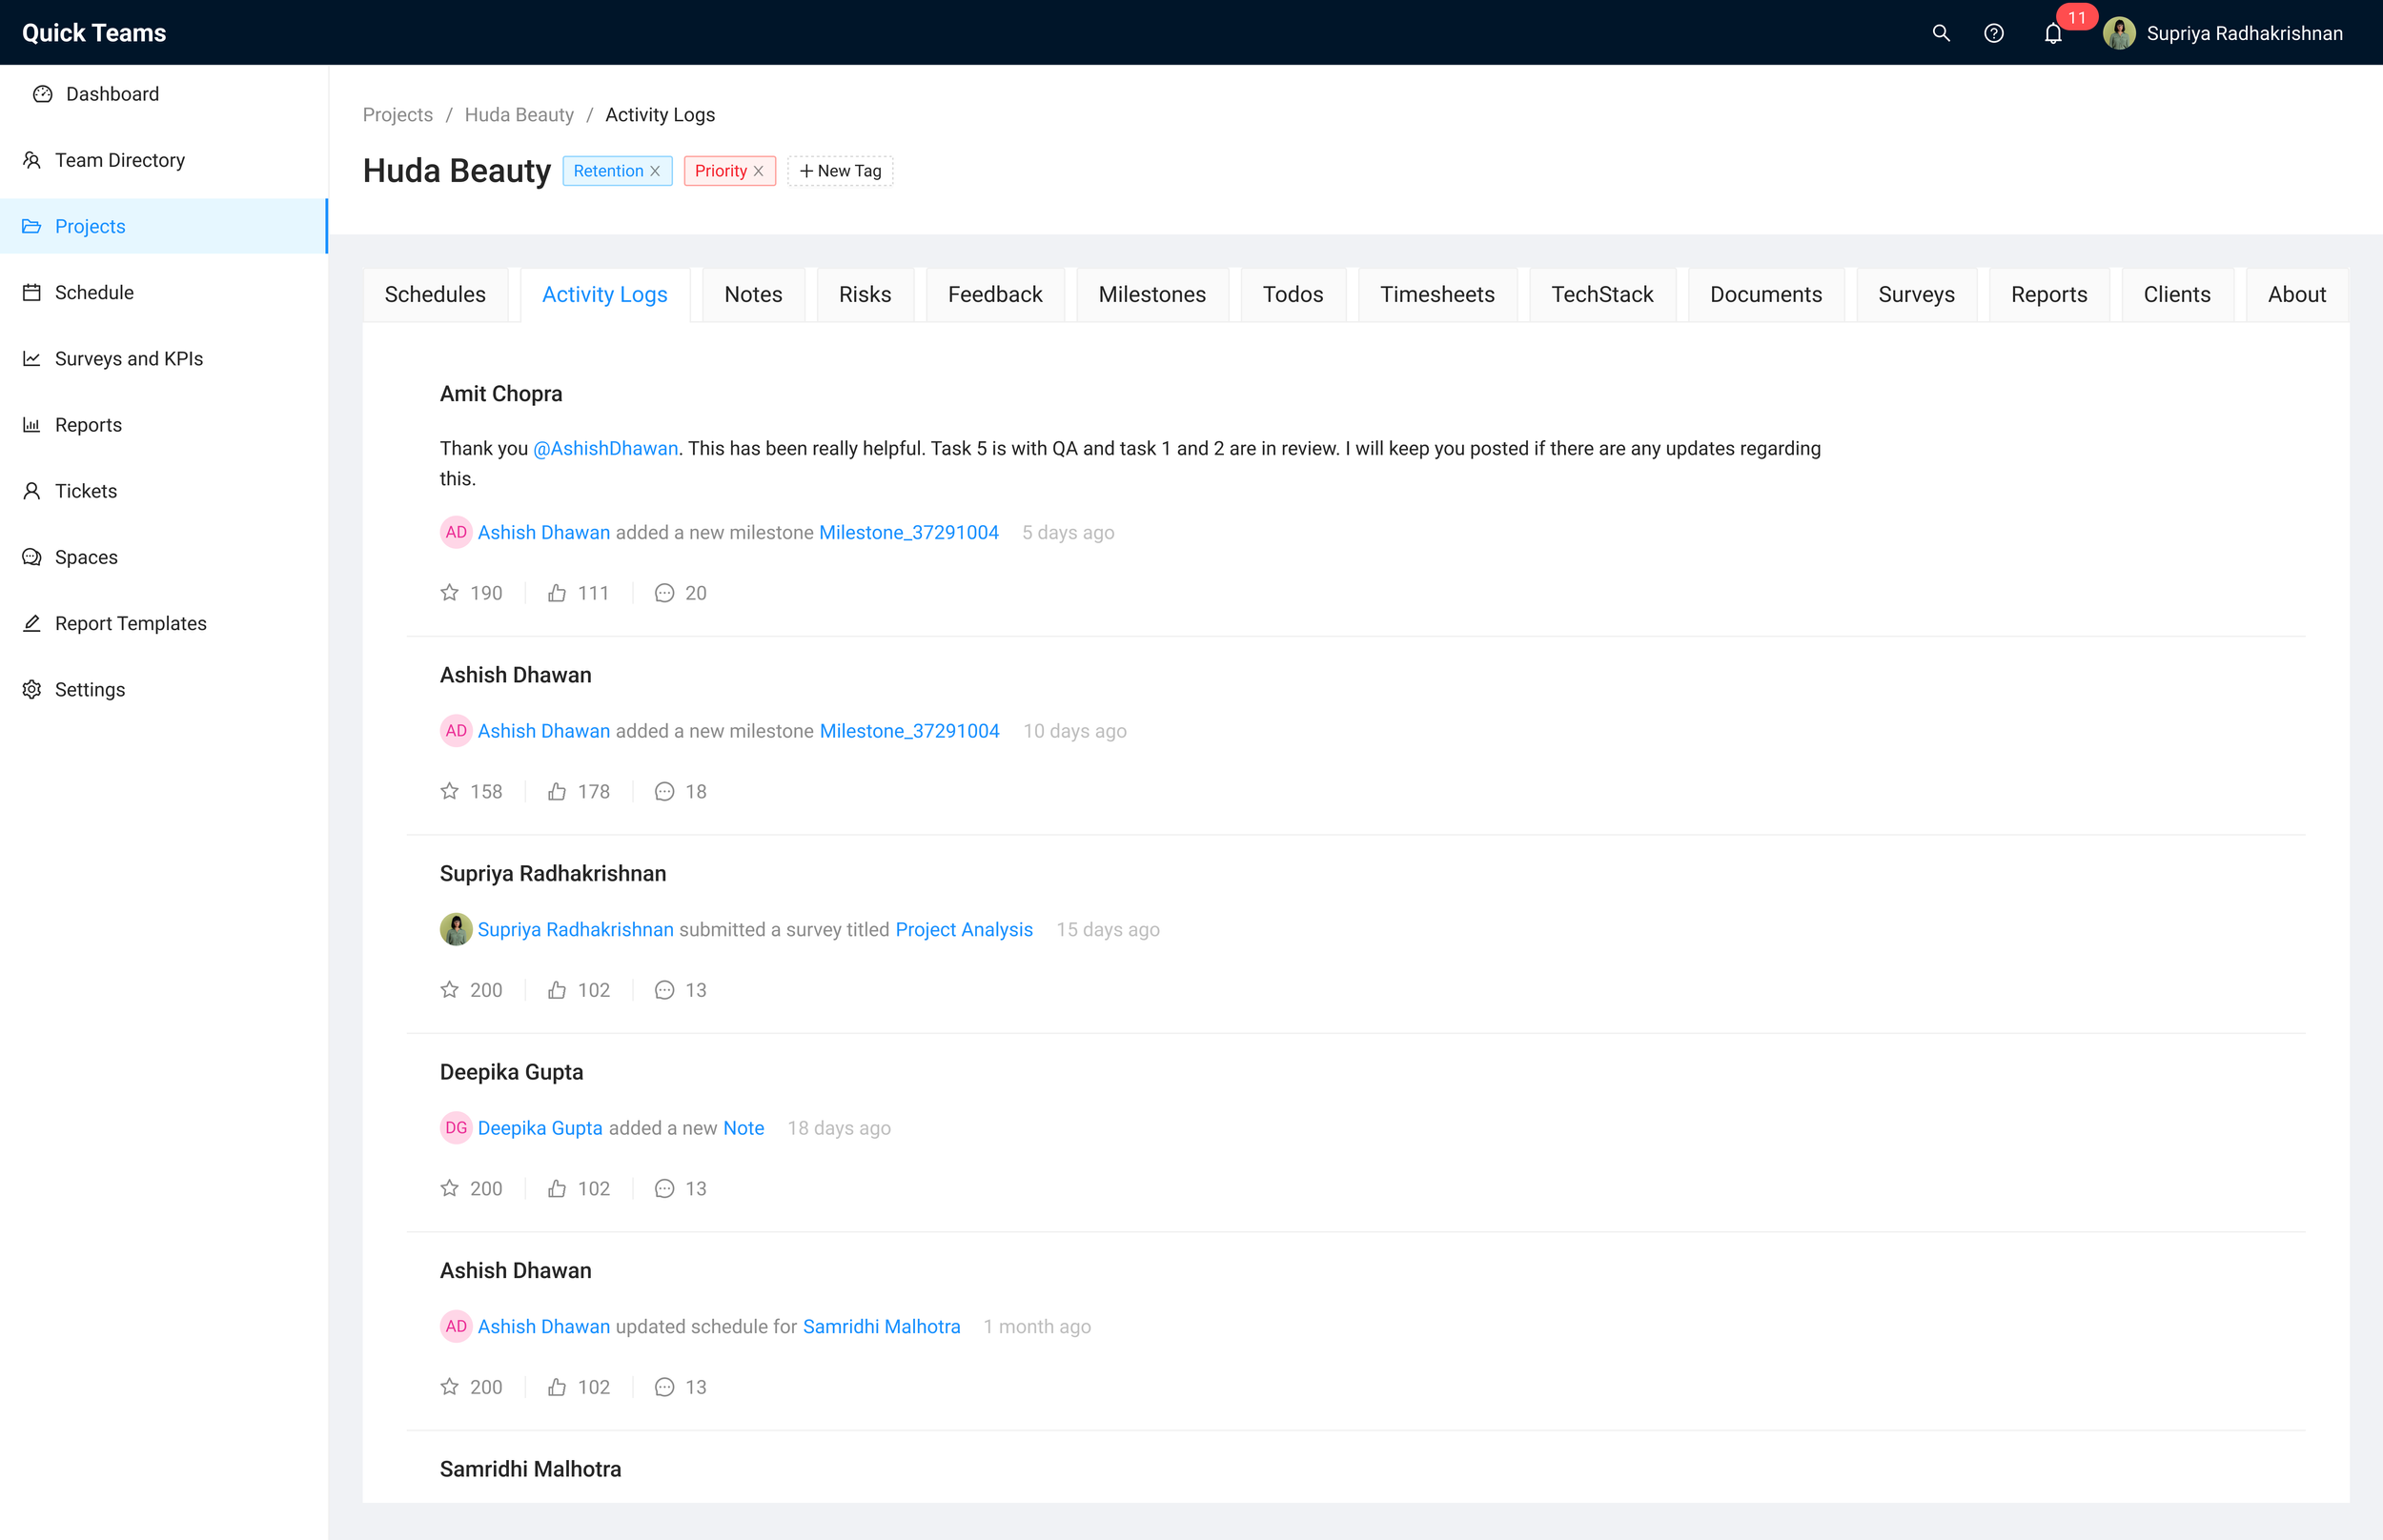The image size is (2383, 1540).
Task: Click the search magnifier icon in header
Action: click(x=1940, y=33)
